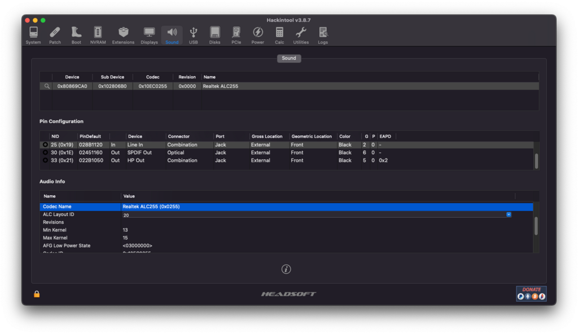This screenshot has width=578, height=334.
Task: Select the Min Kernel row
Action: [286, 230]
